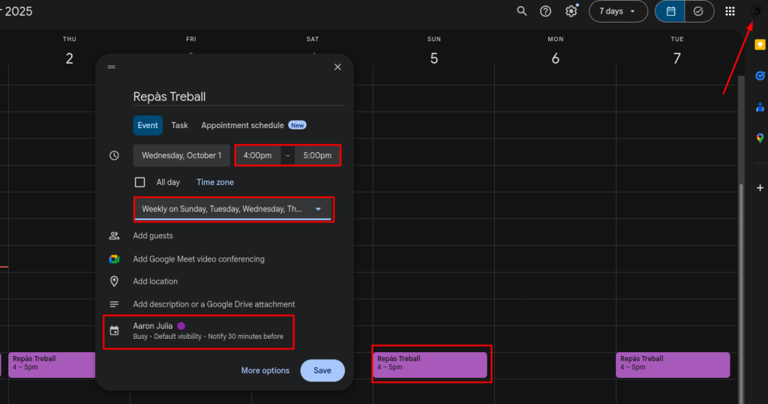Click the plus icon to get add-ons
768x404 pixels.
point(760,187)
